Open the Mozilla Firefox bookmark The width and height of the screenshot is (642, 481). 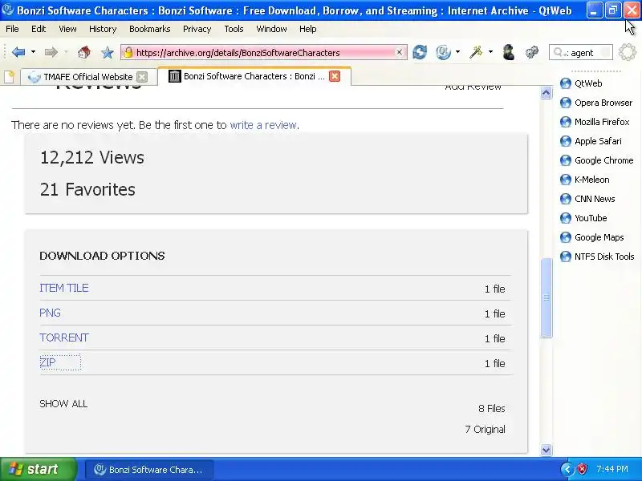tap(595, 122)
